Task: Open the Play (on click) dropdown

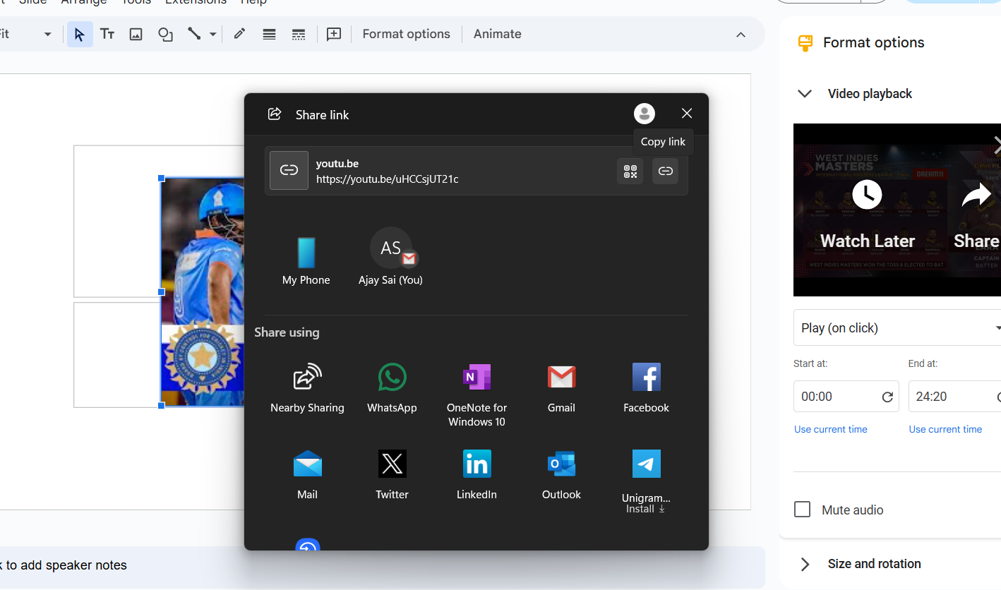Action: tap(897, 327)
